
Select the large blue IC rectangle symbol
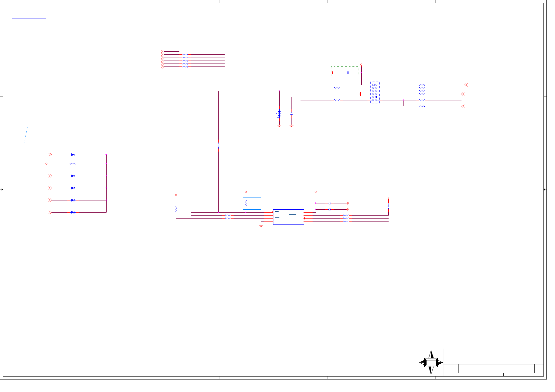tap(289, 217)
